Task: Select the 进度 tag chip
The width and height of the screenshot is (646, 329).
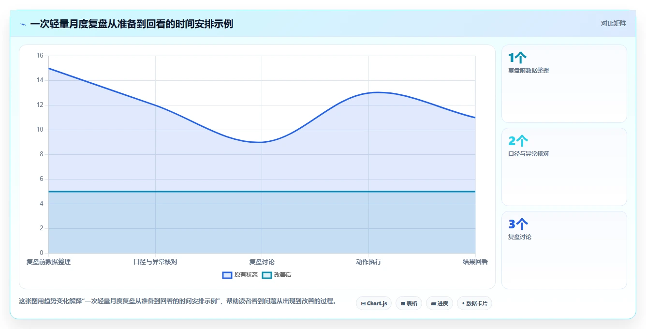Action: [439, 303]
